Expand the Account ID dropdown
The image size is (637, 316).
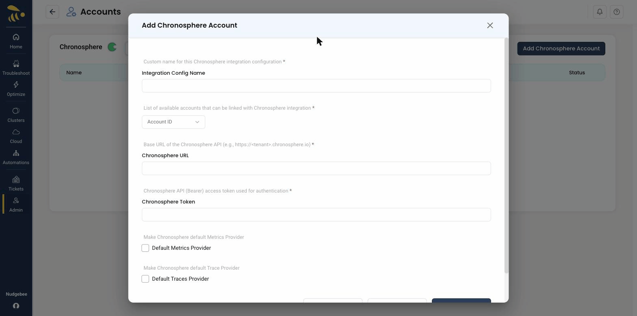pyautogui.click(x=173, y=122)
